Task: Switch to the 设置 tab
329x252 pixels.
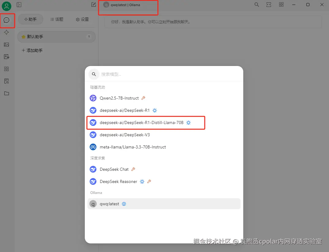Action: [82, 19]
